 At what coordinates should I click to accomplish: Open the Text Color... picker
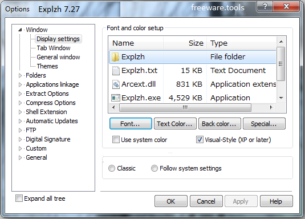(x=175, y=124)
